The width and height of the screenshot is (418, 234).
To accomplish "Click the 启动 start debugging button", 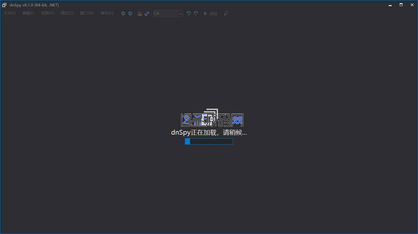I will [211, 13].
